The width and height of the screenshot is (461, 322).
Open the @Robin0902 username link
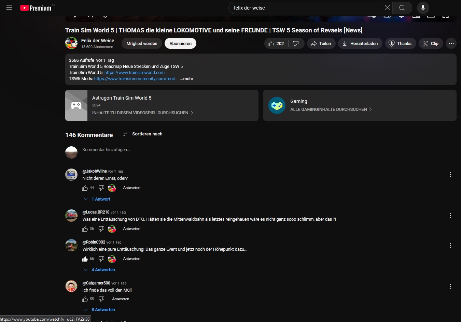94,242
